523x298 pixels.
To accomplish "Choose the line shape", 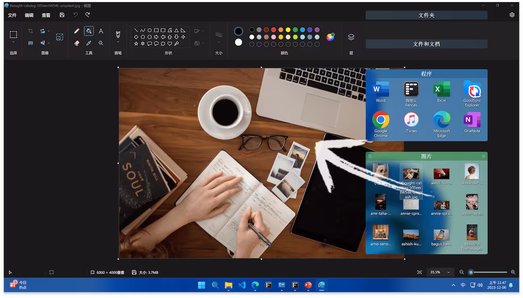I will click(136, 30).
